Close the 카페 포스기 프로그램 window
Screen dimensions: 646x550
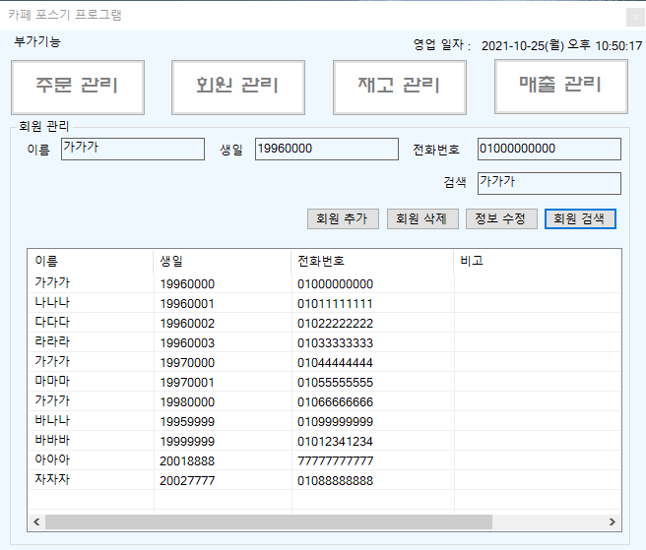635,18
